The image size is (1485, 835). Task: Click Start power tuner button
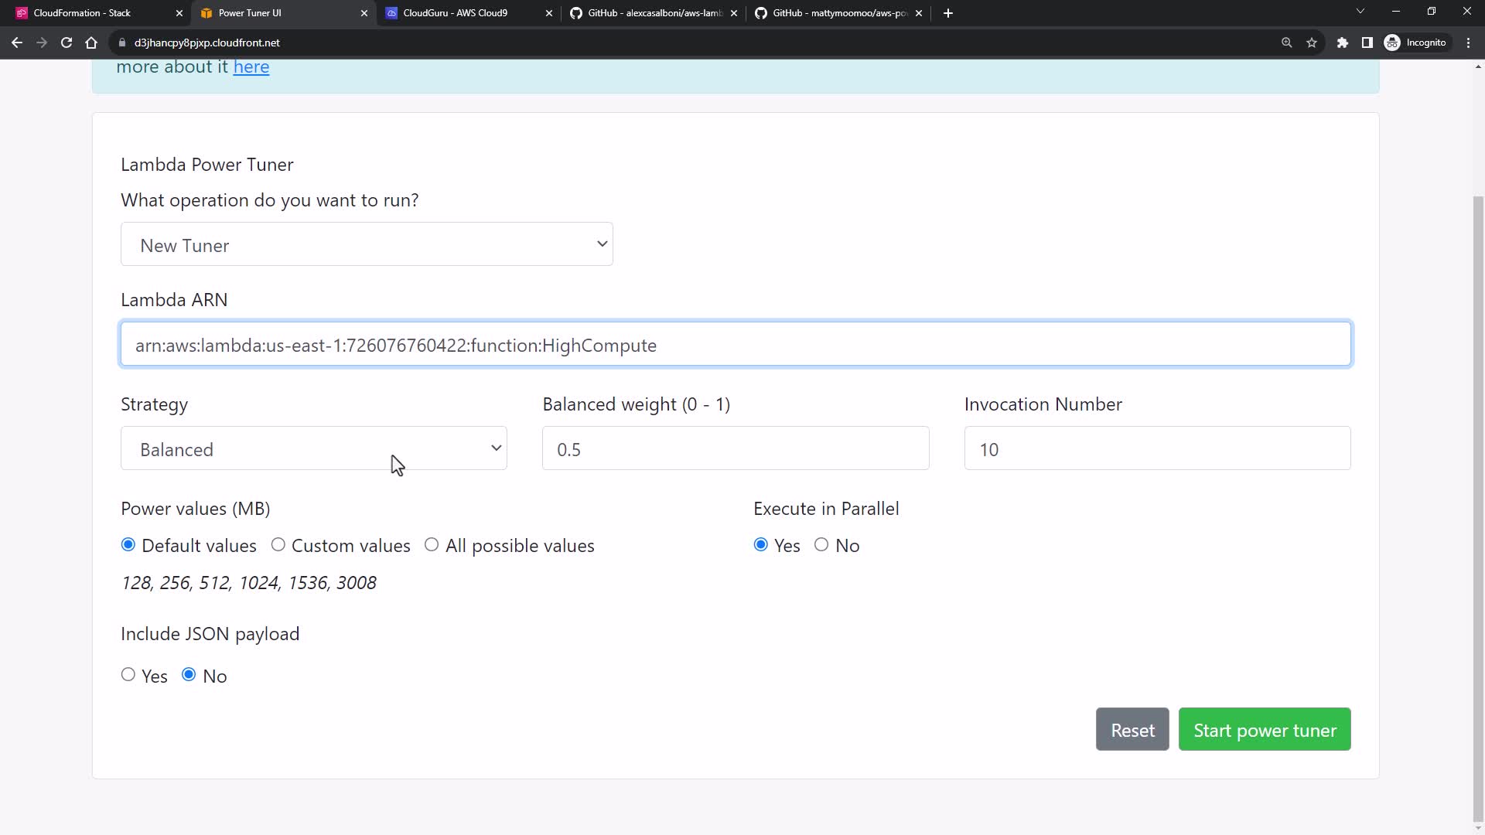[x=1264, y=729]
